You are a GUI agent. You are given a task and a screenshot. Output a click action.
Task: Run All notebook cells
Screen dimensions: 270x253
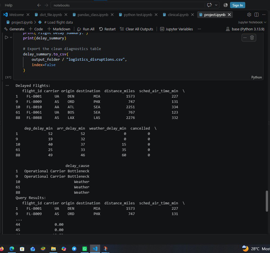click(x=86, y=29)
